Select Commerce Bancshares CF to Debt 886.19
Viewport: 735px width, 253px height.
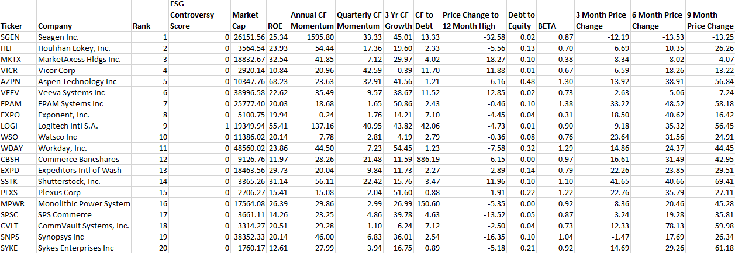point(427,159)
